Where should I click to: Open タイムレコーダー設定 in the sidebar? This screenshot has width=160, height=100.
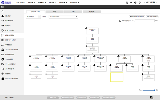12,79
